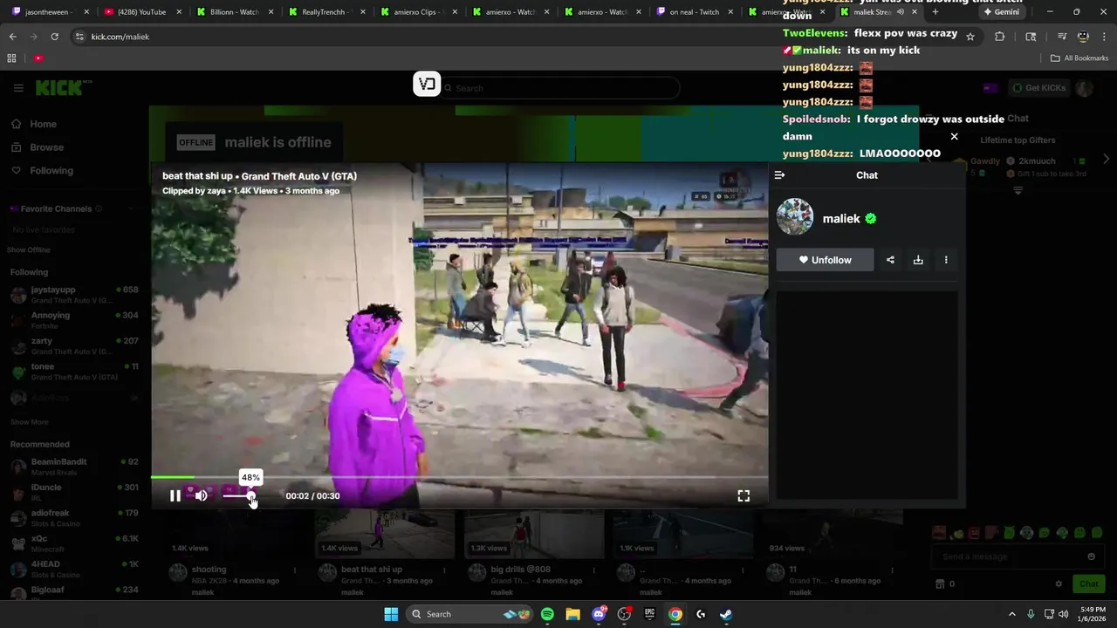The width and height of the screenshot is (1117, 628).
Task: Open the emoji picker in the chat box
Action: [1091, 556]
